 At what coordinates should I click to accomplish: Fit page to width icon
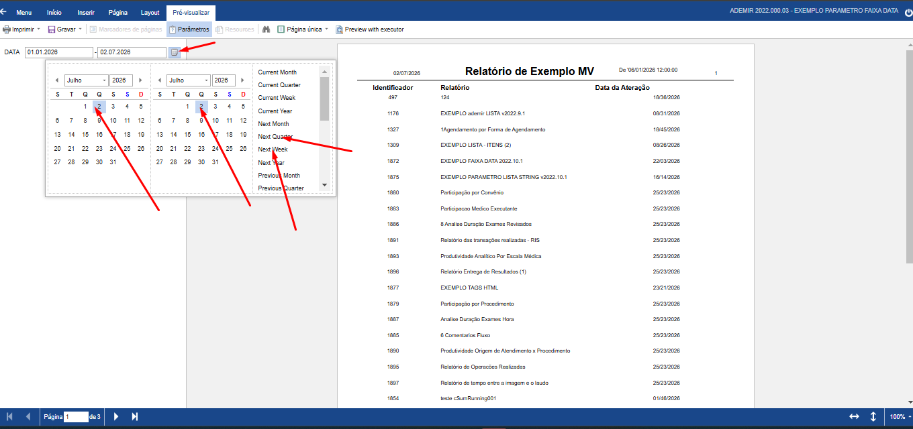854,417
